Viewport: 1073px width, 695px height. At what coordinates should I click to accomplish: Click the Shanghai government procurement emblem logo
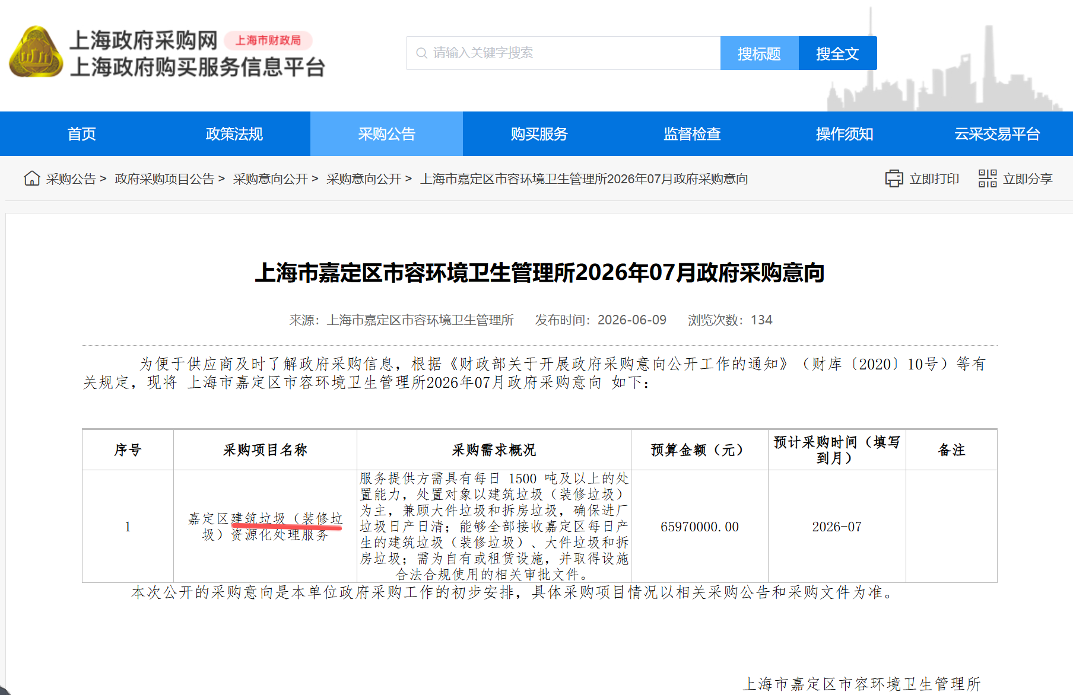pos(36,52)
